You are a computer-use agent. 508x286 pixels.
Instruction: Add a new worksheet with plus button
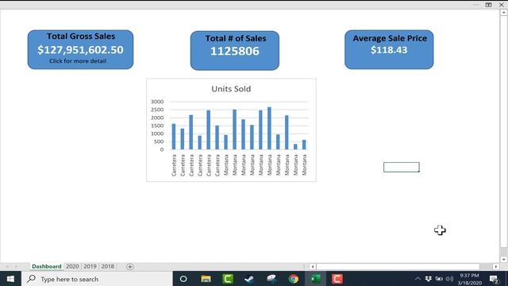tap(130, 267)
